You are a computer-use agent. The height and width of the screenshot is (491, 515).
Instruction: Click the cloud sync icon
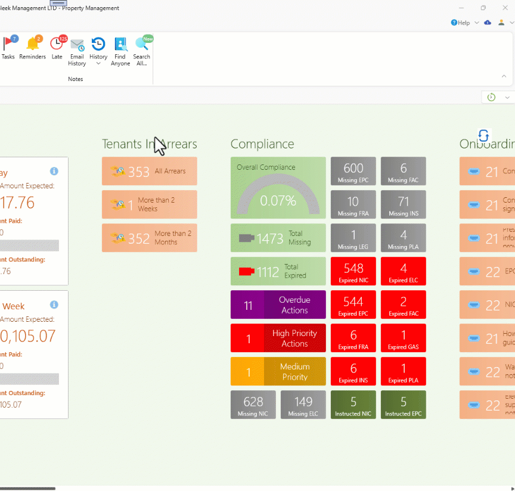point(488,23)
